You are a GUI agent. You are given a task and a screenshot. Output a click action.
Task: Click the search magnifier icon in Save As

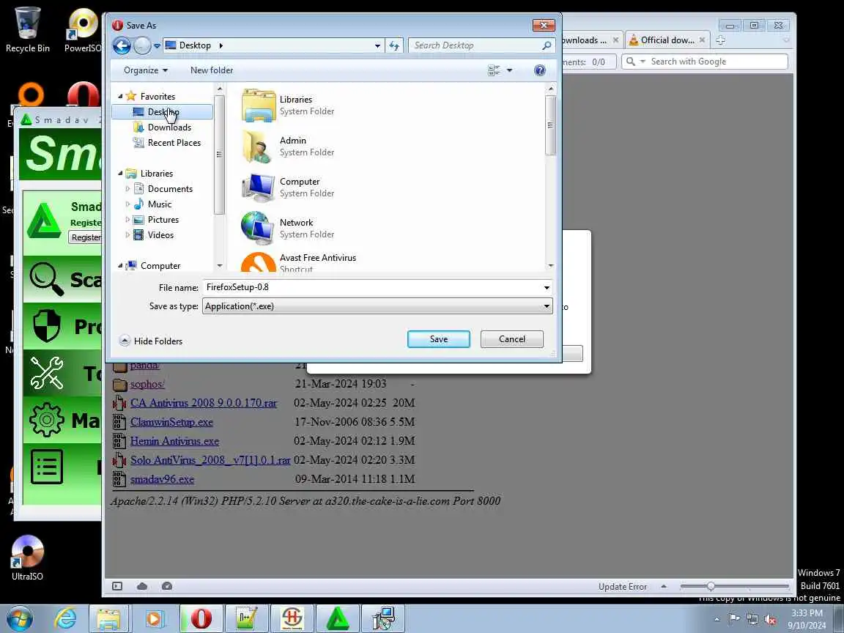coord(547,45)
